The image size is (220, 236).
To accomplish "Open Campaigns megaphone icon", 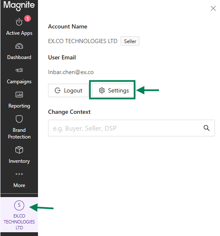I will (19, 70).
